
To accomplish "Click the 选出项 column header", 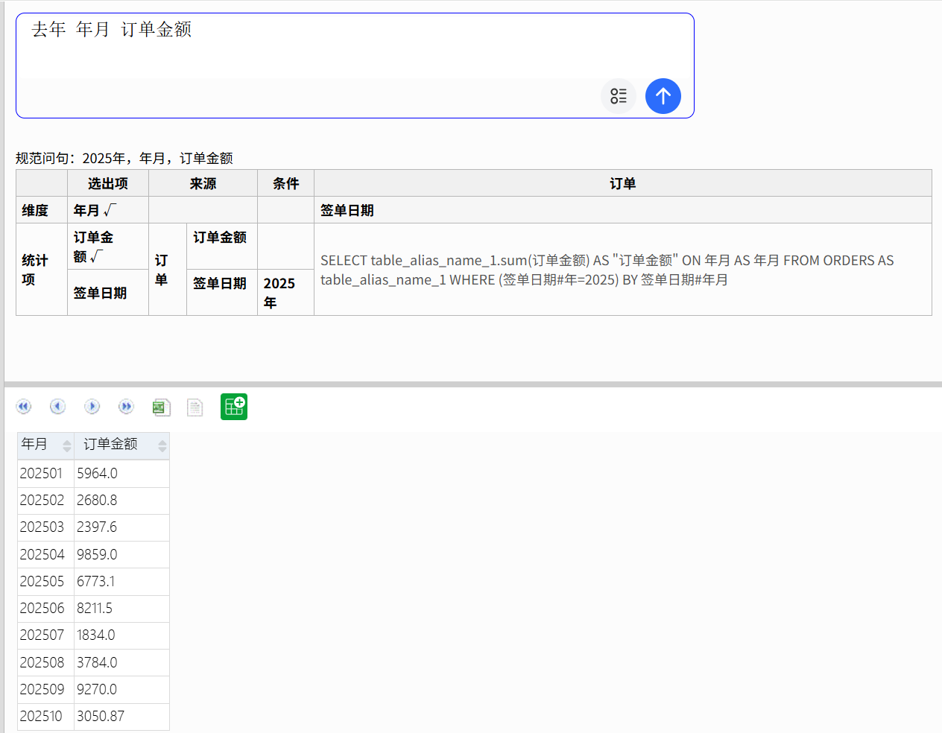I will point(108,183).
